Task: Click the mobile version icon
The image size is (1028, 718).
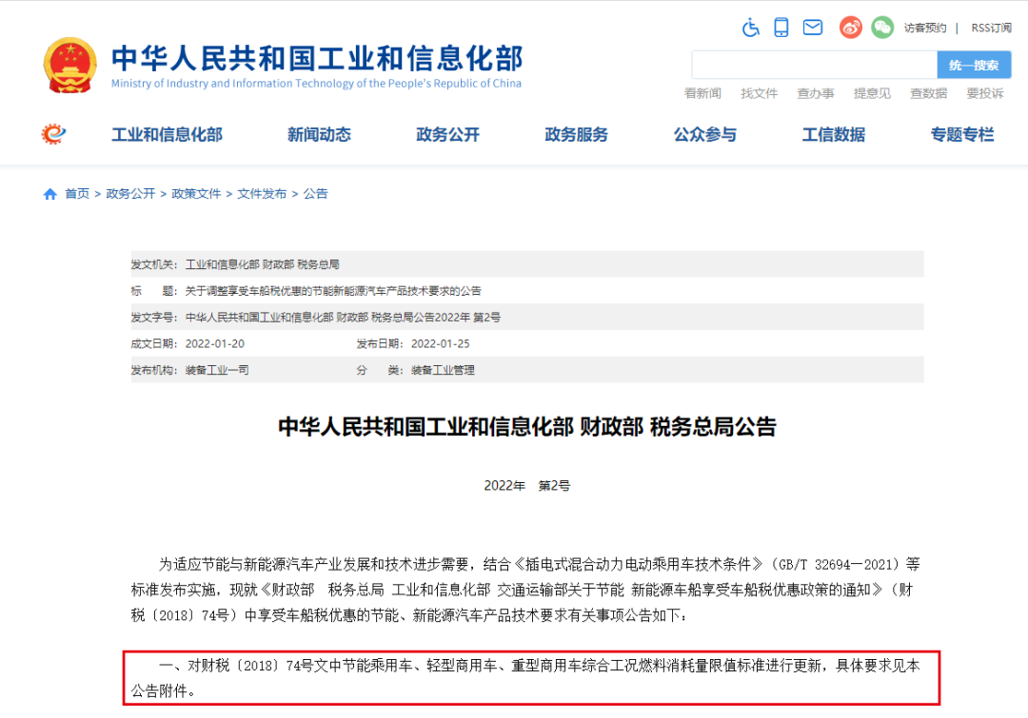Action: pyautogui.click(x=781, y=28)
